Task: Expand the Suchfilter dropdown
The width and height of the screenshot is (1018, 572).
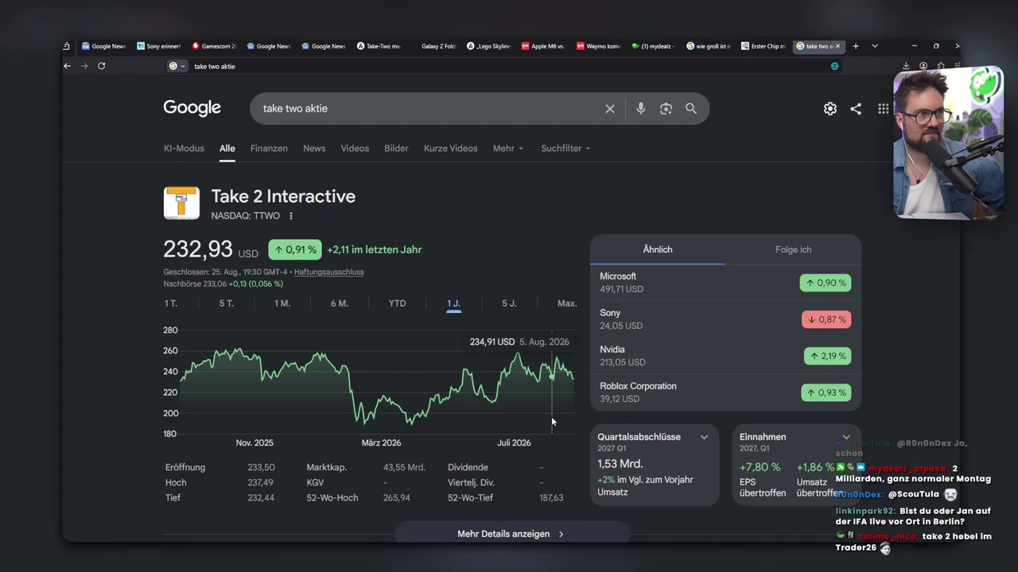Action: [565, 149]
